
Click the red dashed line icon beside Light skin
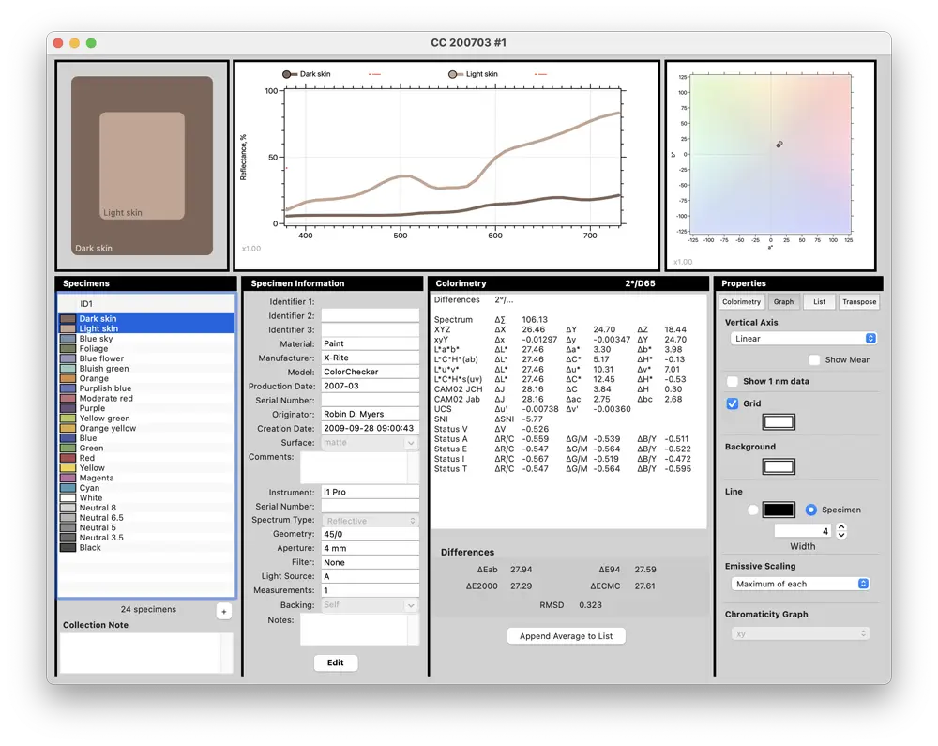[x=542, y=73]
